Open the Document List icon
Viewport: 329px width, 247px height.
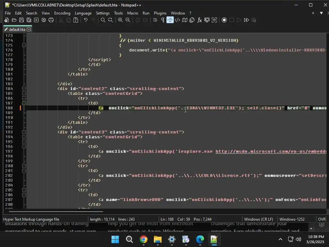pos(192,20)
